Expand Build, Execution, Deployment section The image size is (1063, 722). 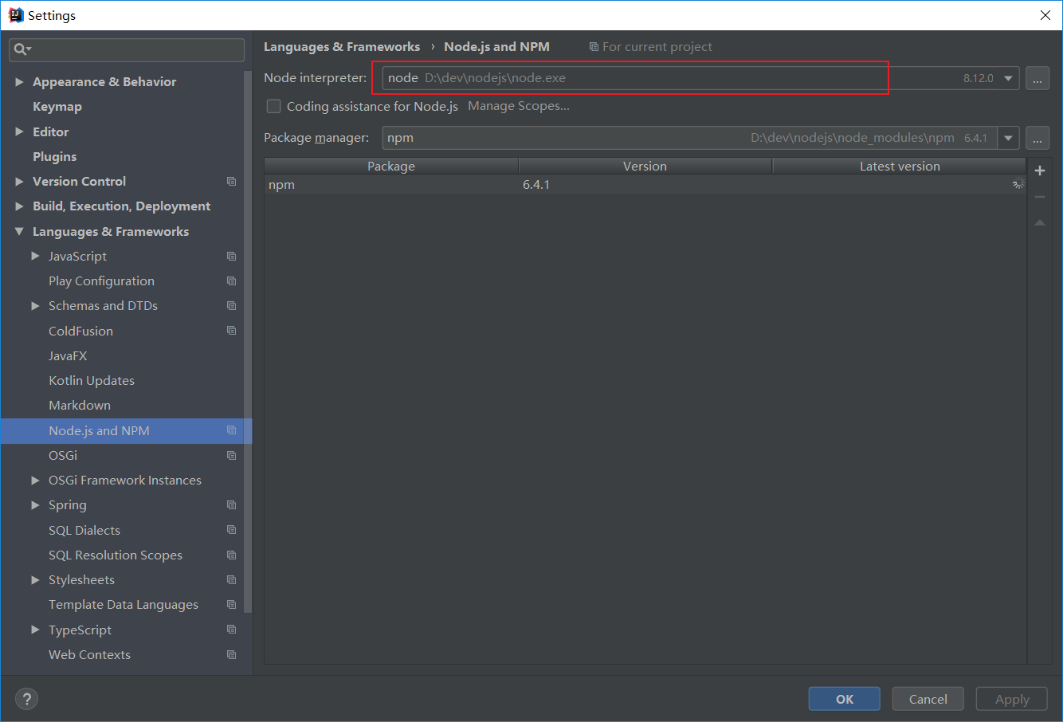[19, 206]
